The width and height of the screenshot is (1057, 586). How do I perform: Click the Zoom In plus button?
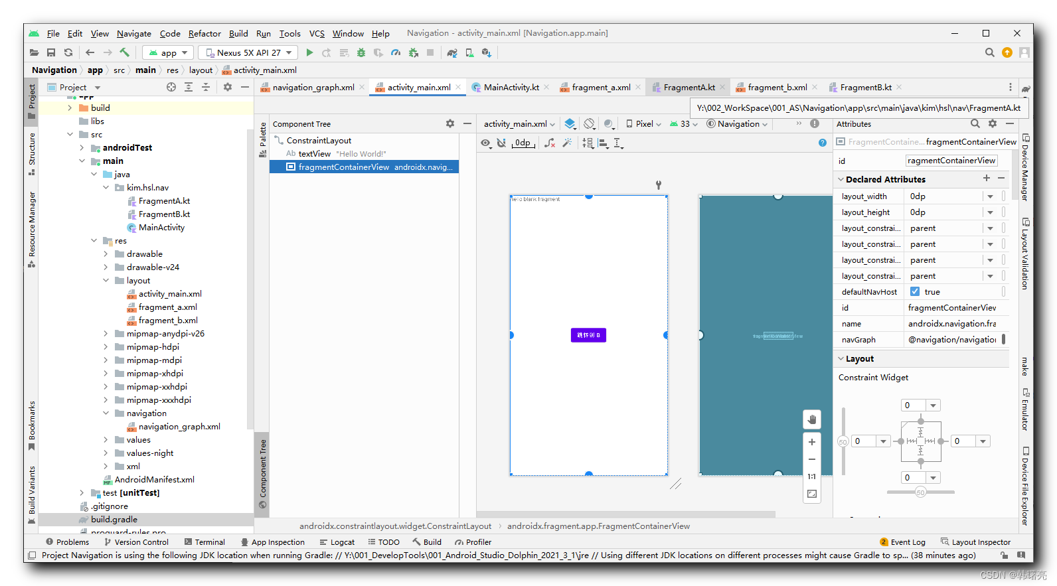pyautogui.click(x=812, y=442)
